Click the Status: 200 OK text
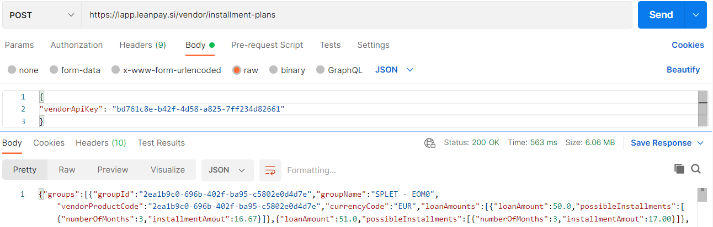 (x=471, y=142)
